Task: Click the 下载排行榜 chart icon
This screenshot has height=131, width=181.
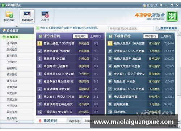Action: click(110, 36)
